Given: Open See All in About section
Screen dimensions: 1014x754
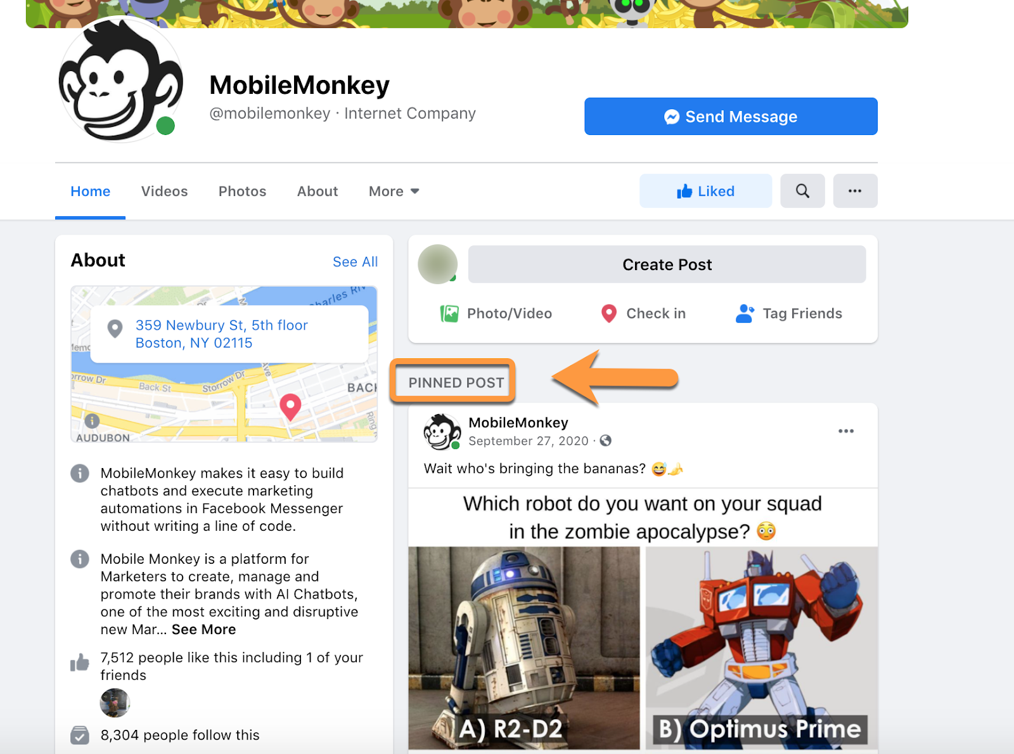Looking at the screenshot, I should (355, 262).
